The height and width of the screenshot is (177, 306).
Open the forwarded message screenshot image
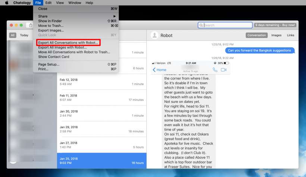click(x=190, y=115)
